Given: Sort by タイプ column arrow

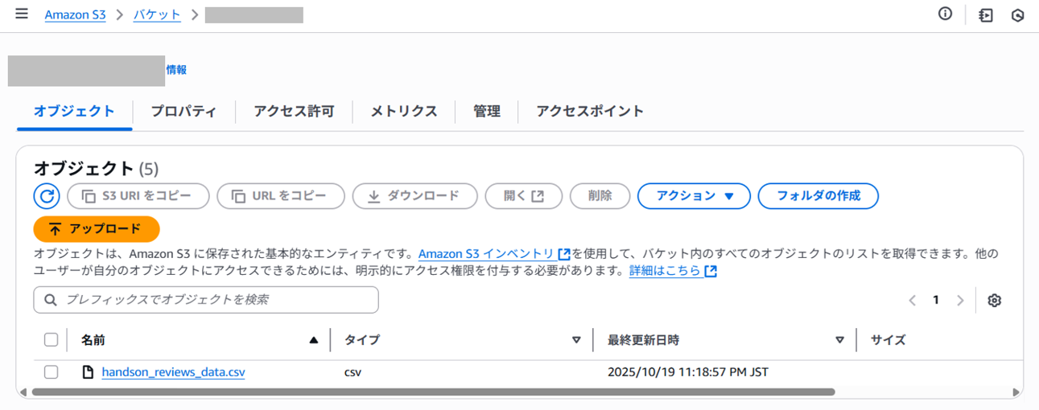Looking at the screenshot, I should tap(576, 340).
